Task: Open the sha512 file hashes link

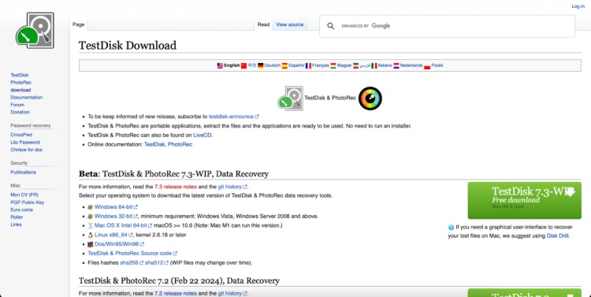Action: coord(157,262)
